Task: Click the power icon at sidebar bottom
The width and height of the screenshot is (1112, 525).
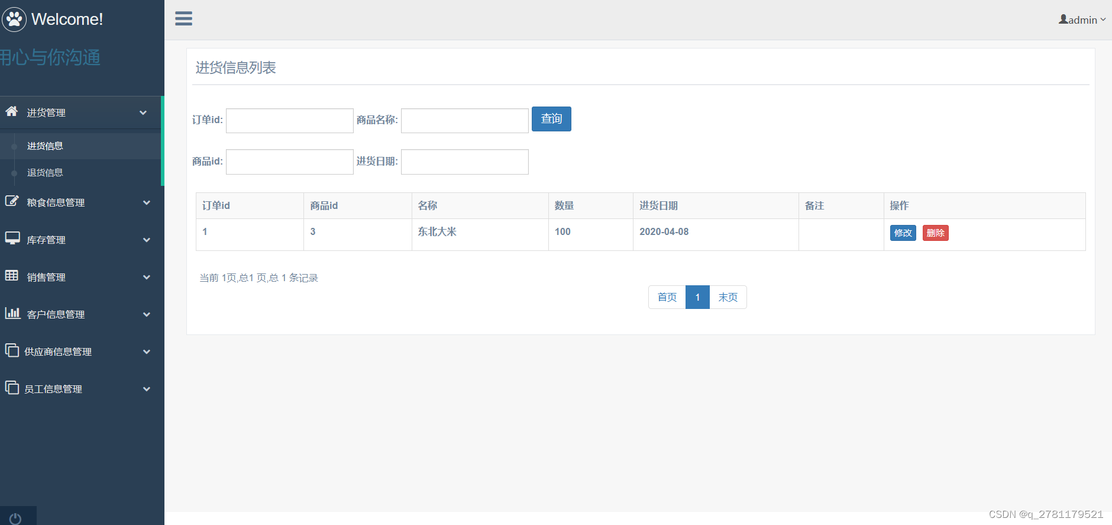Action: 15,518
